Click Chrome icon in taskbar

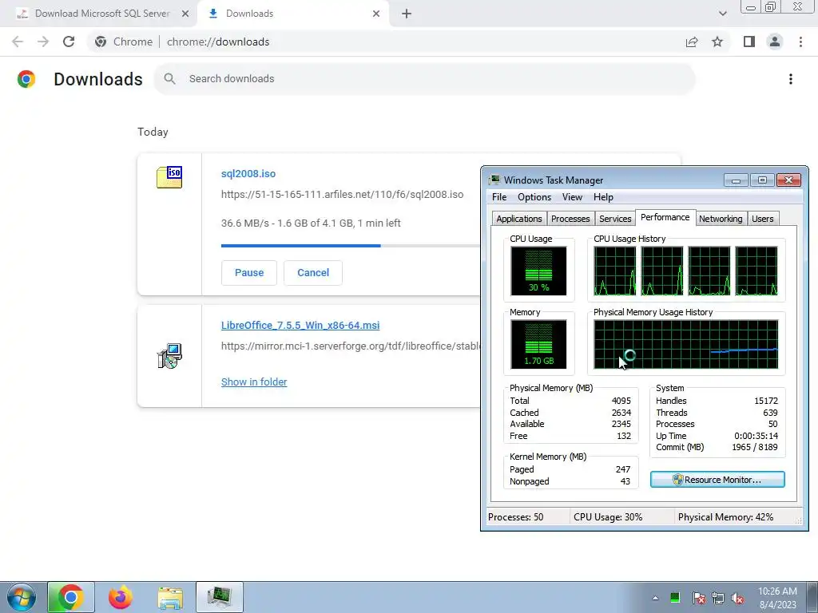click(x=71, y=597)
